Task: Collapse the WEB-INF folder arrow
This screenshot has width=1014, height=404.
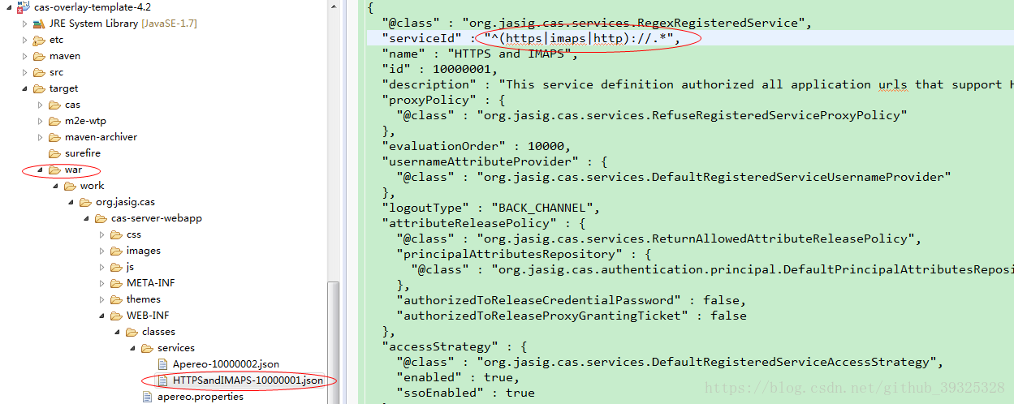Action: point(102,316)
